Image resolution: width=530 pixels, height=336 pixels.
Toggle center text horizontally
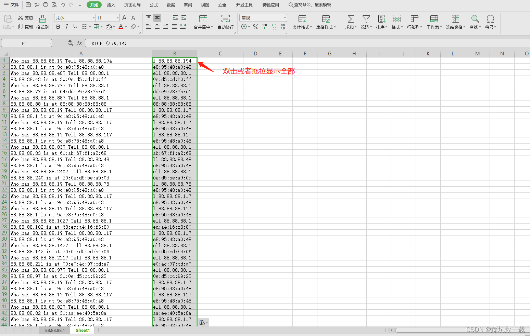click(x=157, y=27)
